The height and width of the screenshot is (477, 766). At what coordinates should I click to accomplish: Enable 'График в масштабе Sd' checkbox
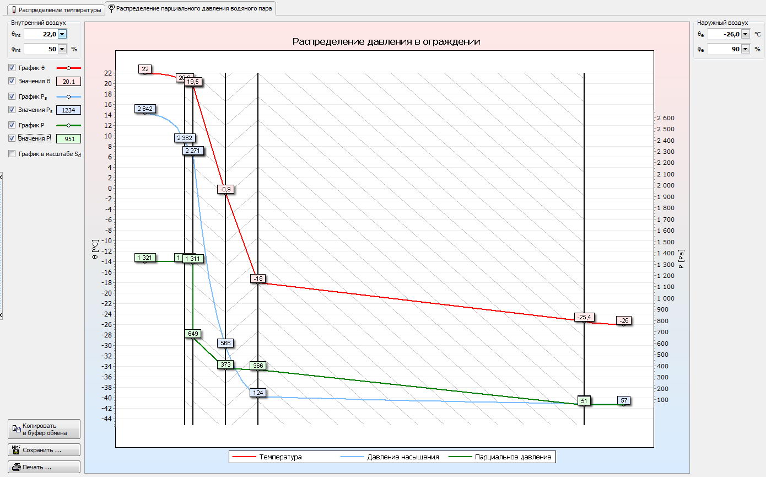[x=12, y=154]
